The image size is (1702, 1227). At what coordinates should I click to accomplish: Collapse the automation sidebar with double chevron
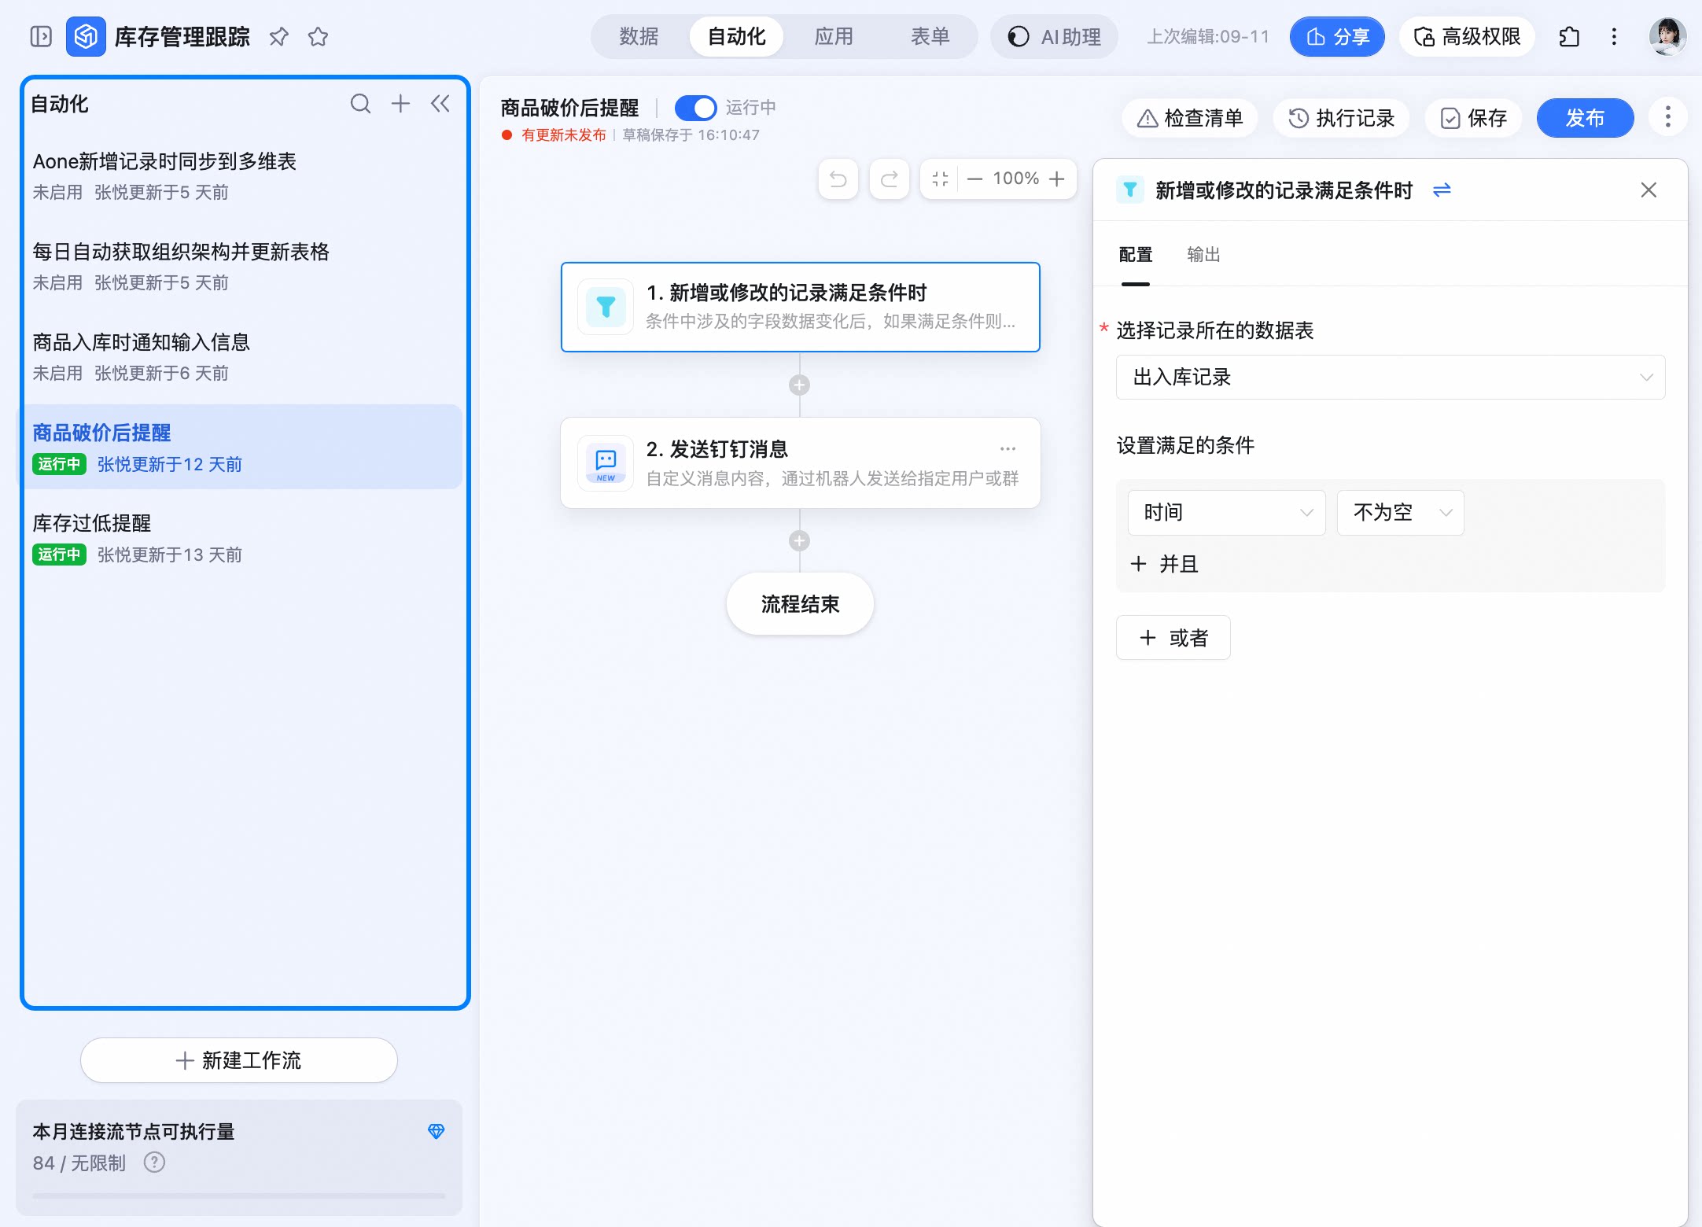click(440, 104)
